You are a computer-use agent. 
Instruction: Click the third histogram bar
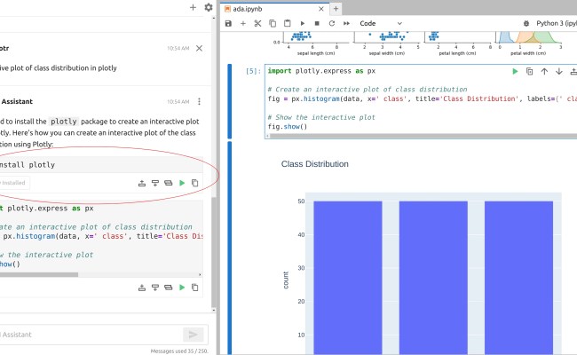(518, 278)
